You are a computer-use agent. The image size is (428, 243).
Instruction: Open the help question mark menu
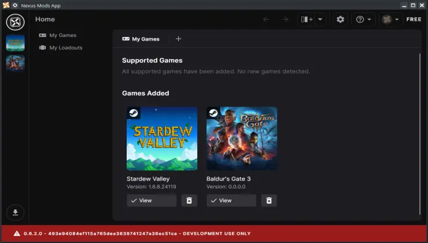[363, 20]
